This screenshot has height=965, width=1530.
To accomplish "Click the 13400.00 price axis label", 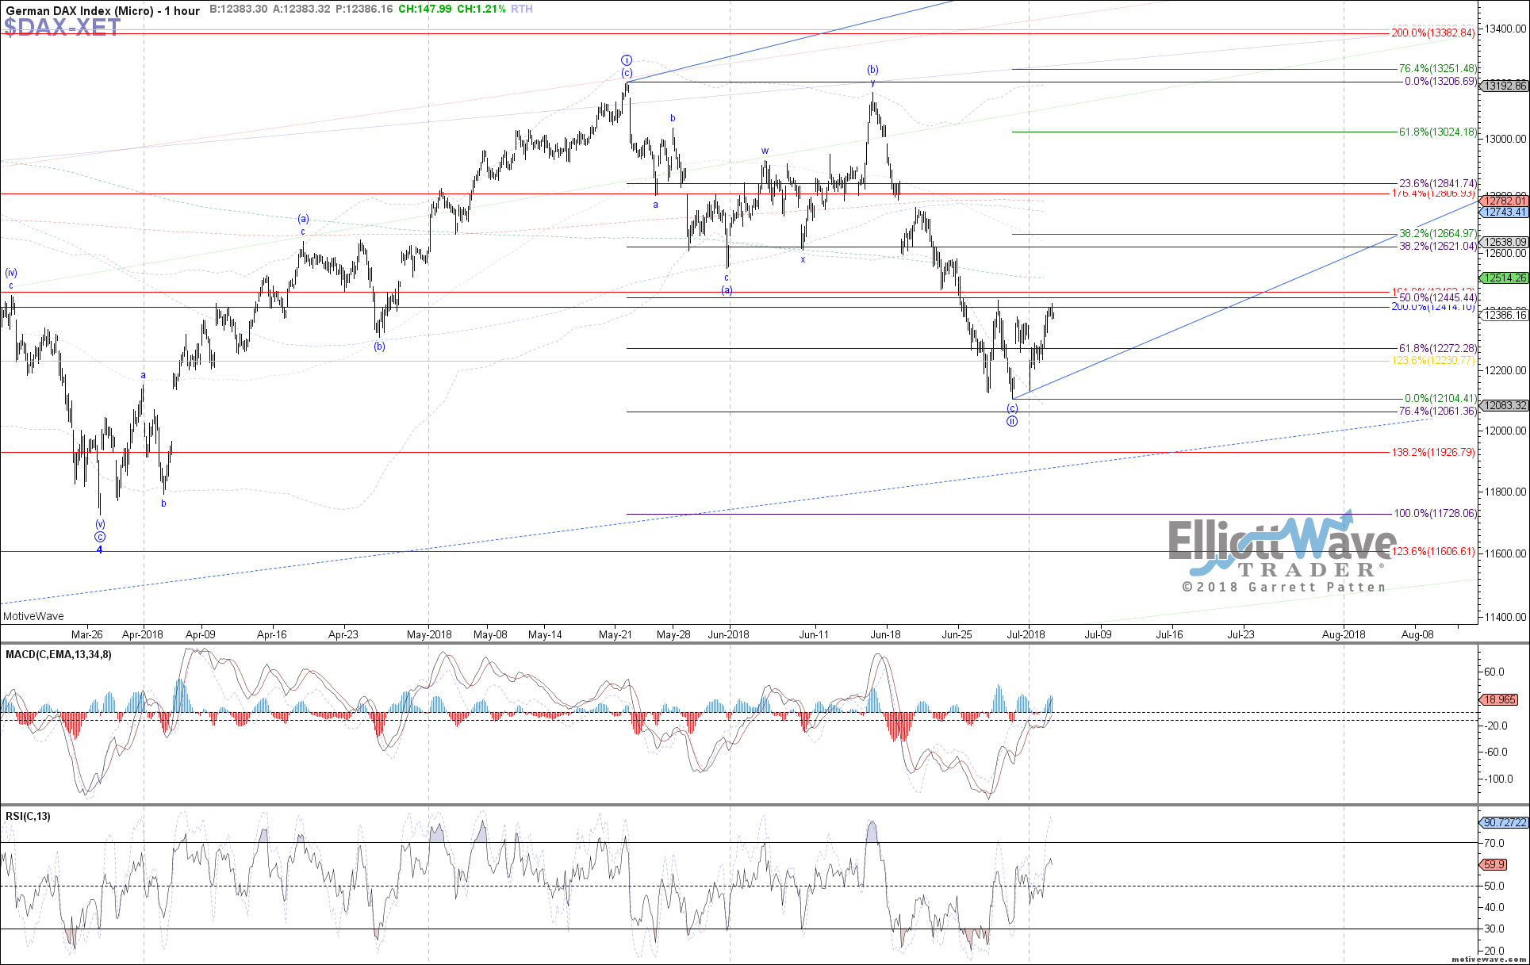I will 1506,29.
